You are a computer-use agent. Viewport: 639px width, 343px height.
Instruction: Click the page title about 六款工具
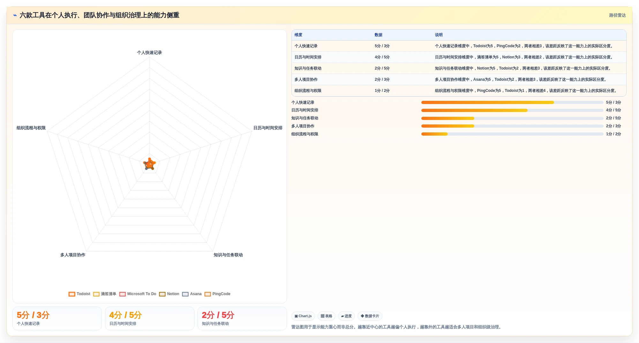click(99, 15)
